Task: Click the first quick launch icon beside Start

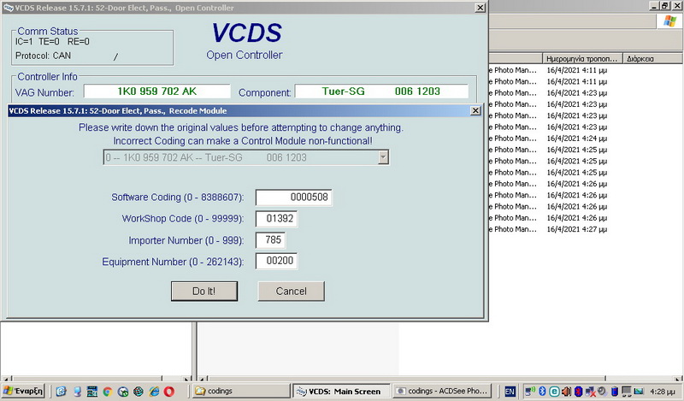Action: [x=61, y=392]
